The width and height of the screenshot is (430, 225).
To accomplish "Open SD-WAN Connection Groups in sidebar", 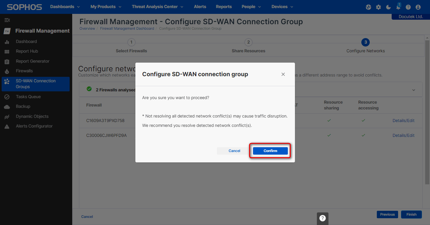I will click(35, 84).
